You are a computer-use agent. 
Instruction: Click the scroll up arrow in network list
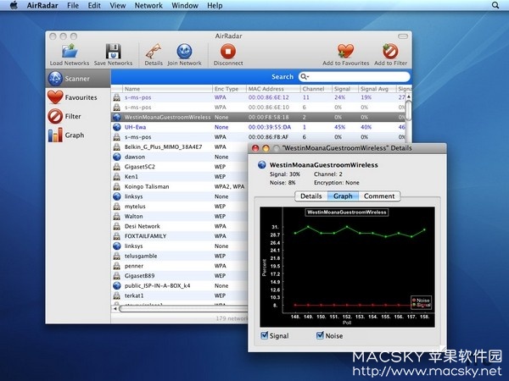(408, 97)
